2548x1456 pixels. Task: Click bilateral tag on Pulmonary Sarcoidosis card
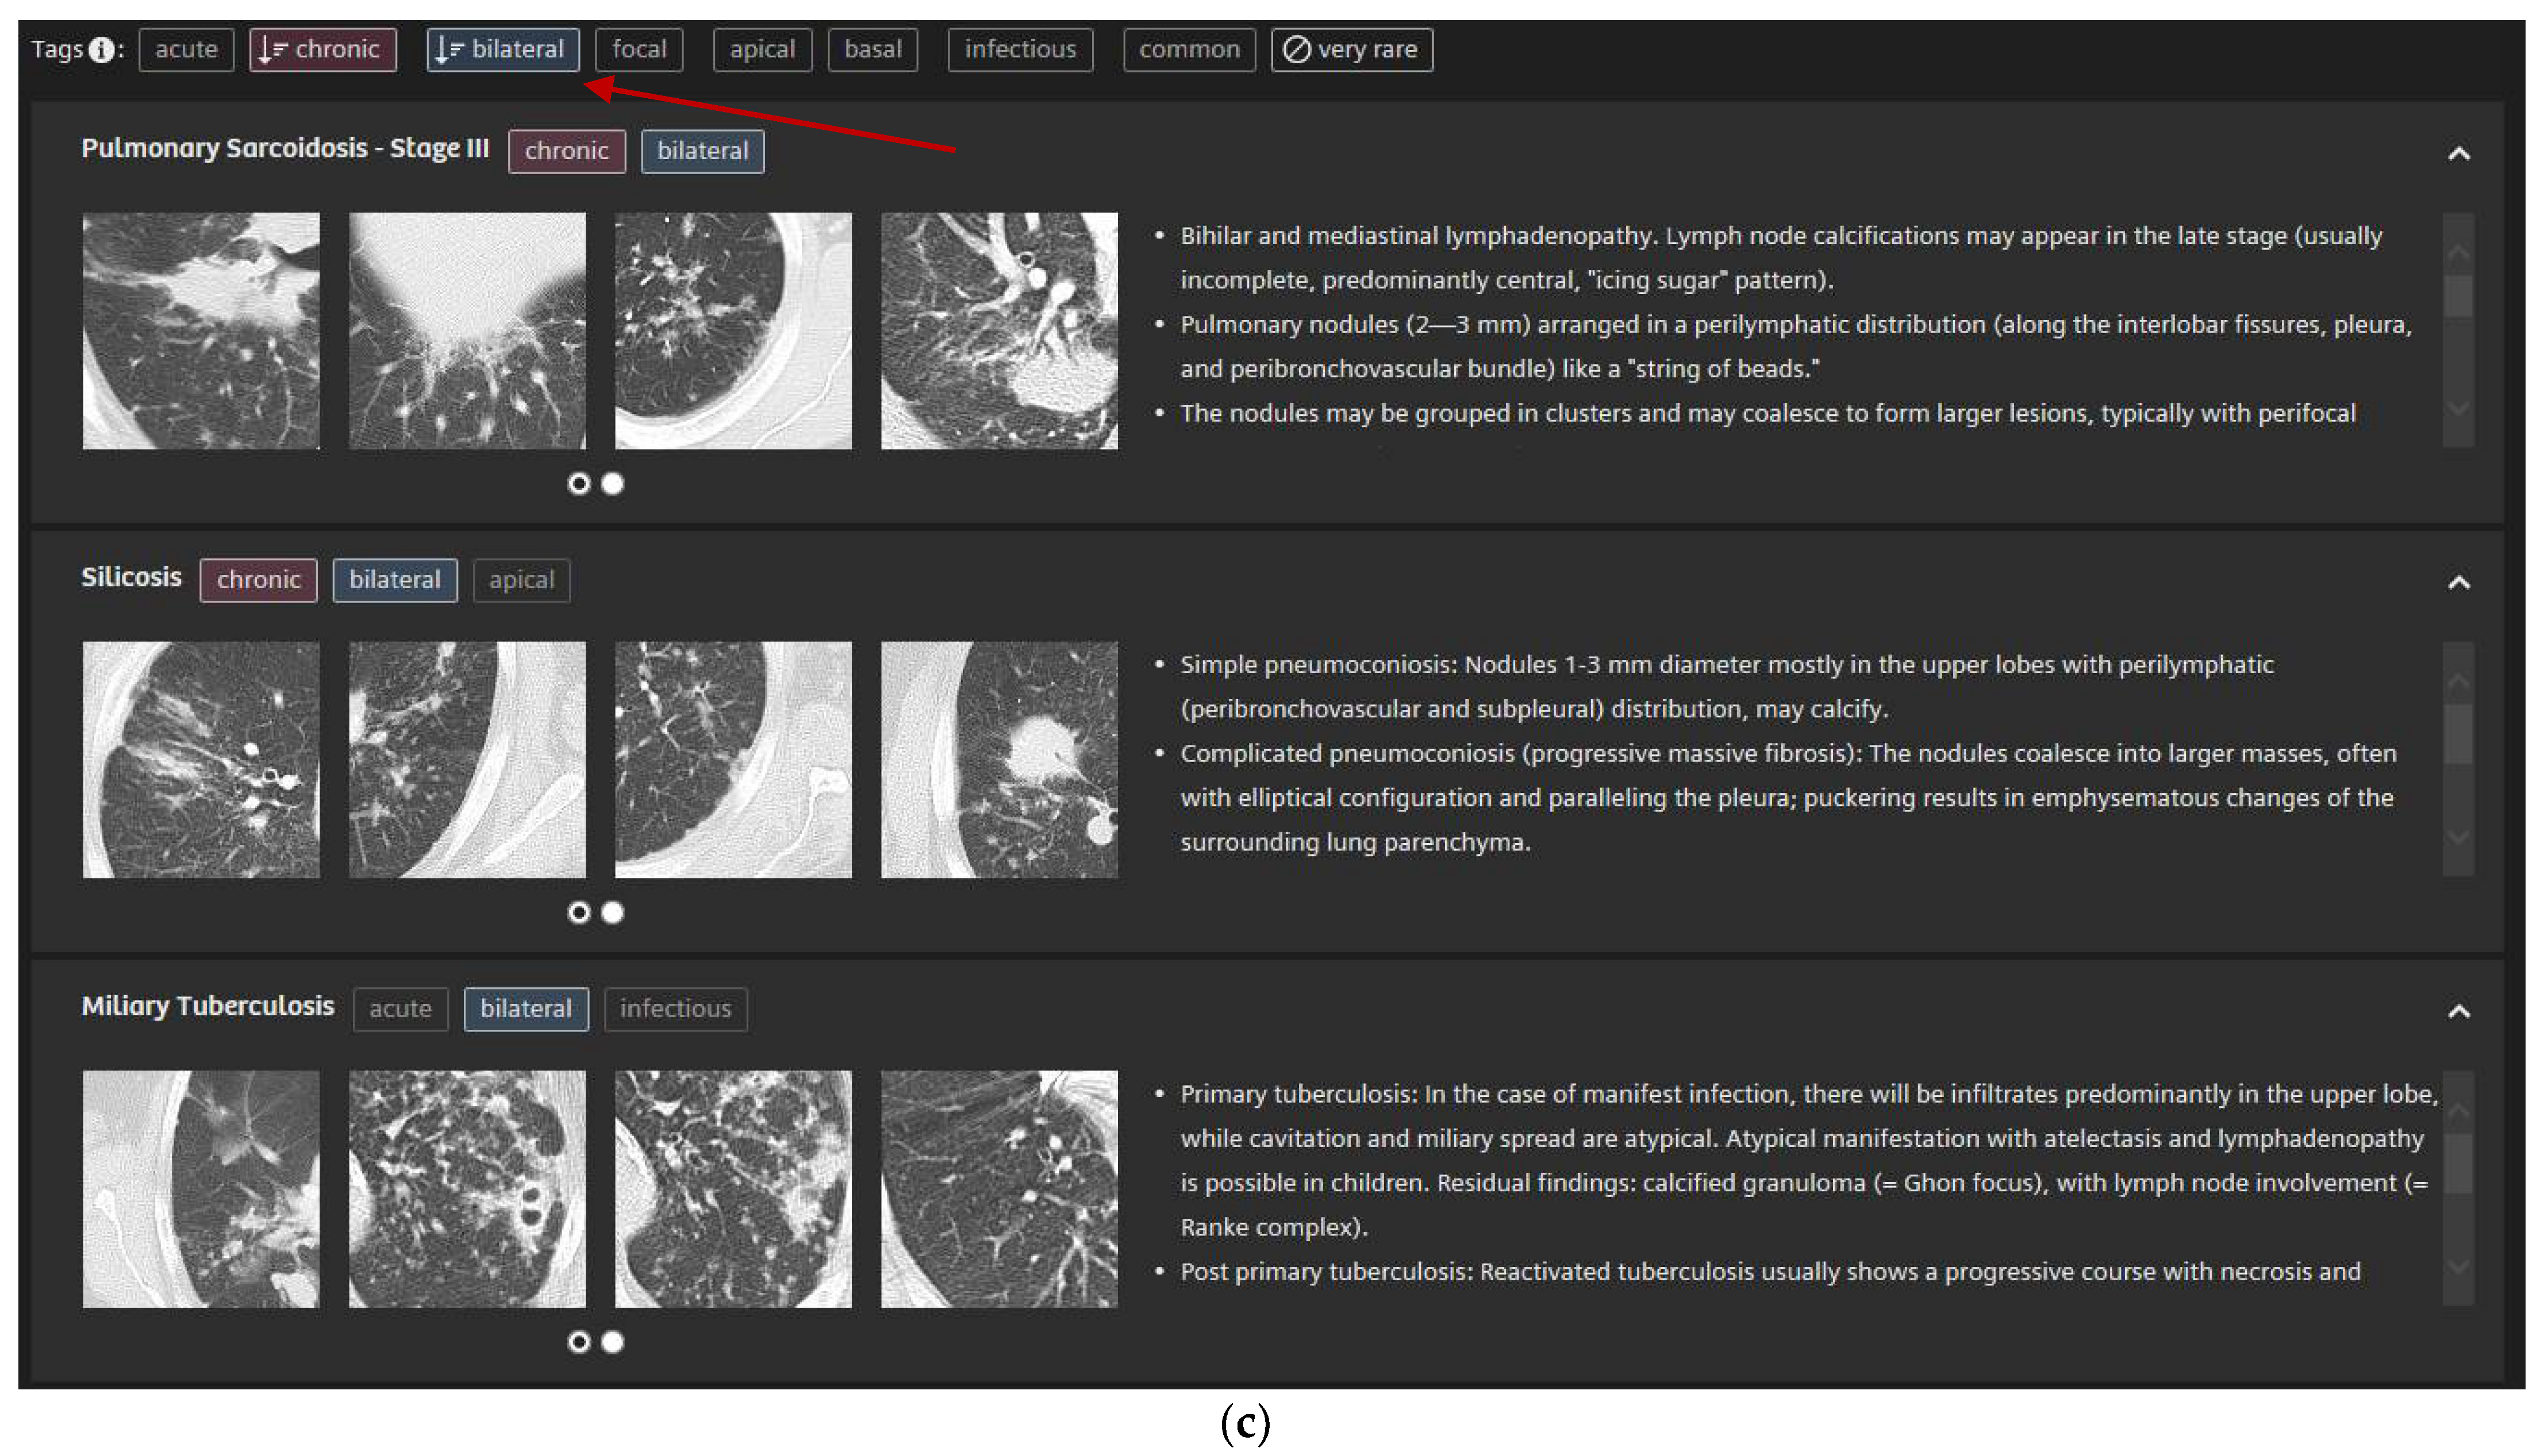pyautogui.click(x=702, y=151)
